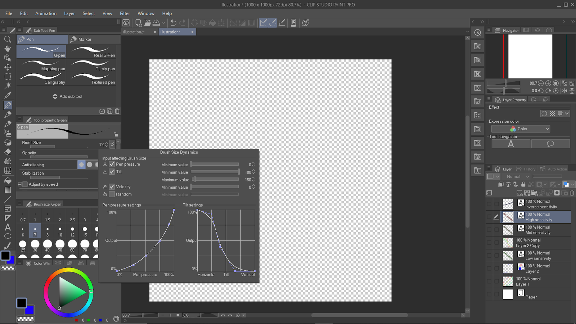The width and height of the screenshot is (576, 324).
Task: Click the Redo arrow icon
Action: (183, 23)
